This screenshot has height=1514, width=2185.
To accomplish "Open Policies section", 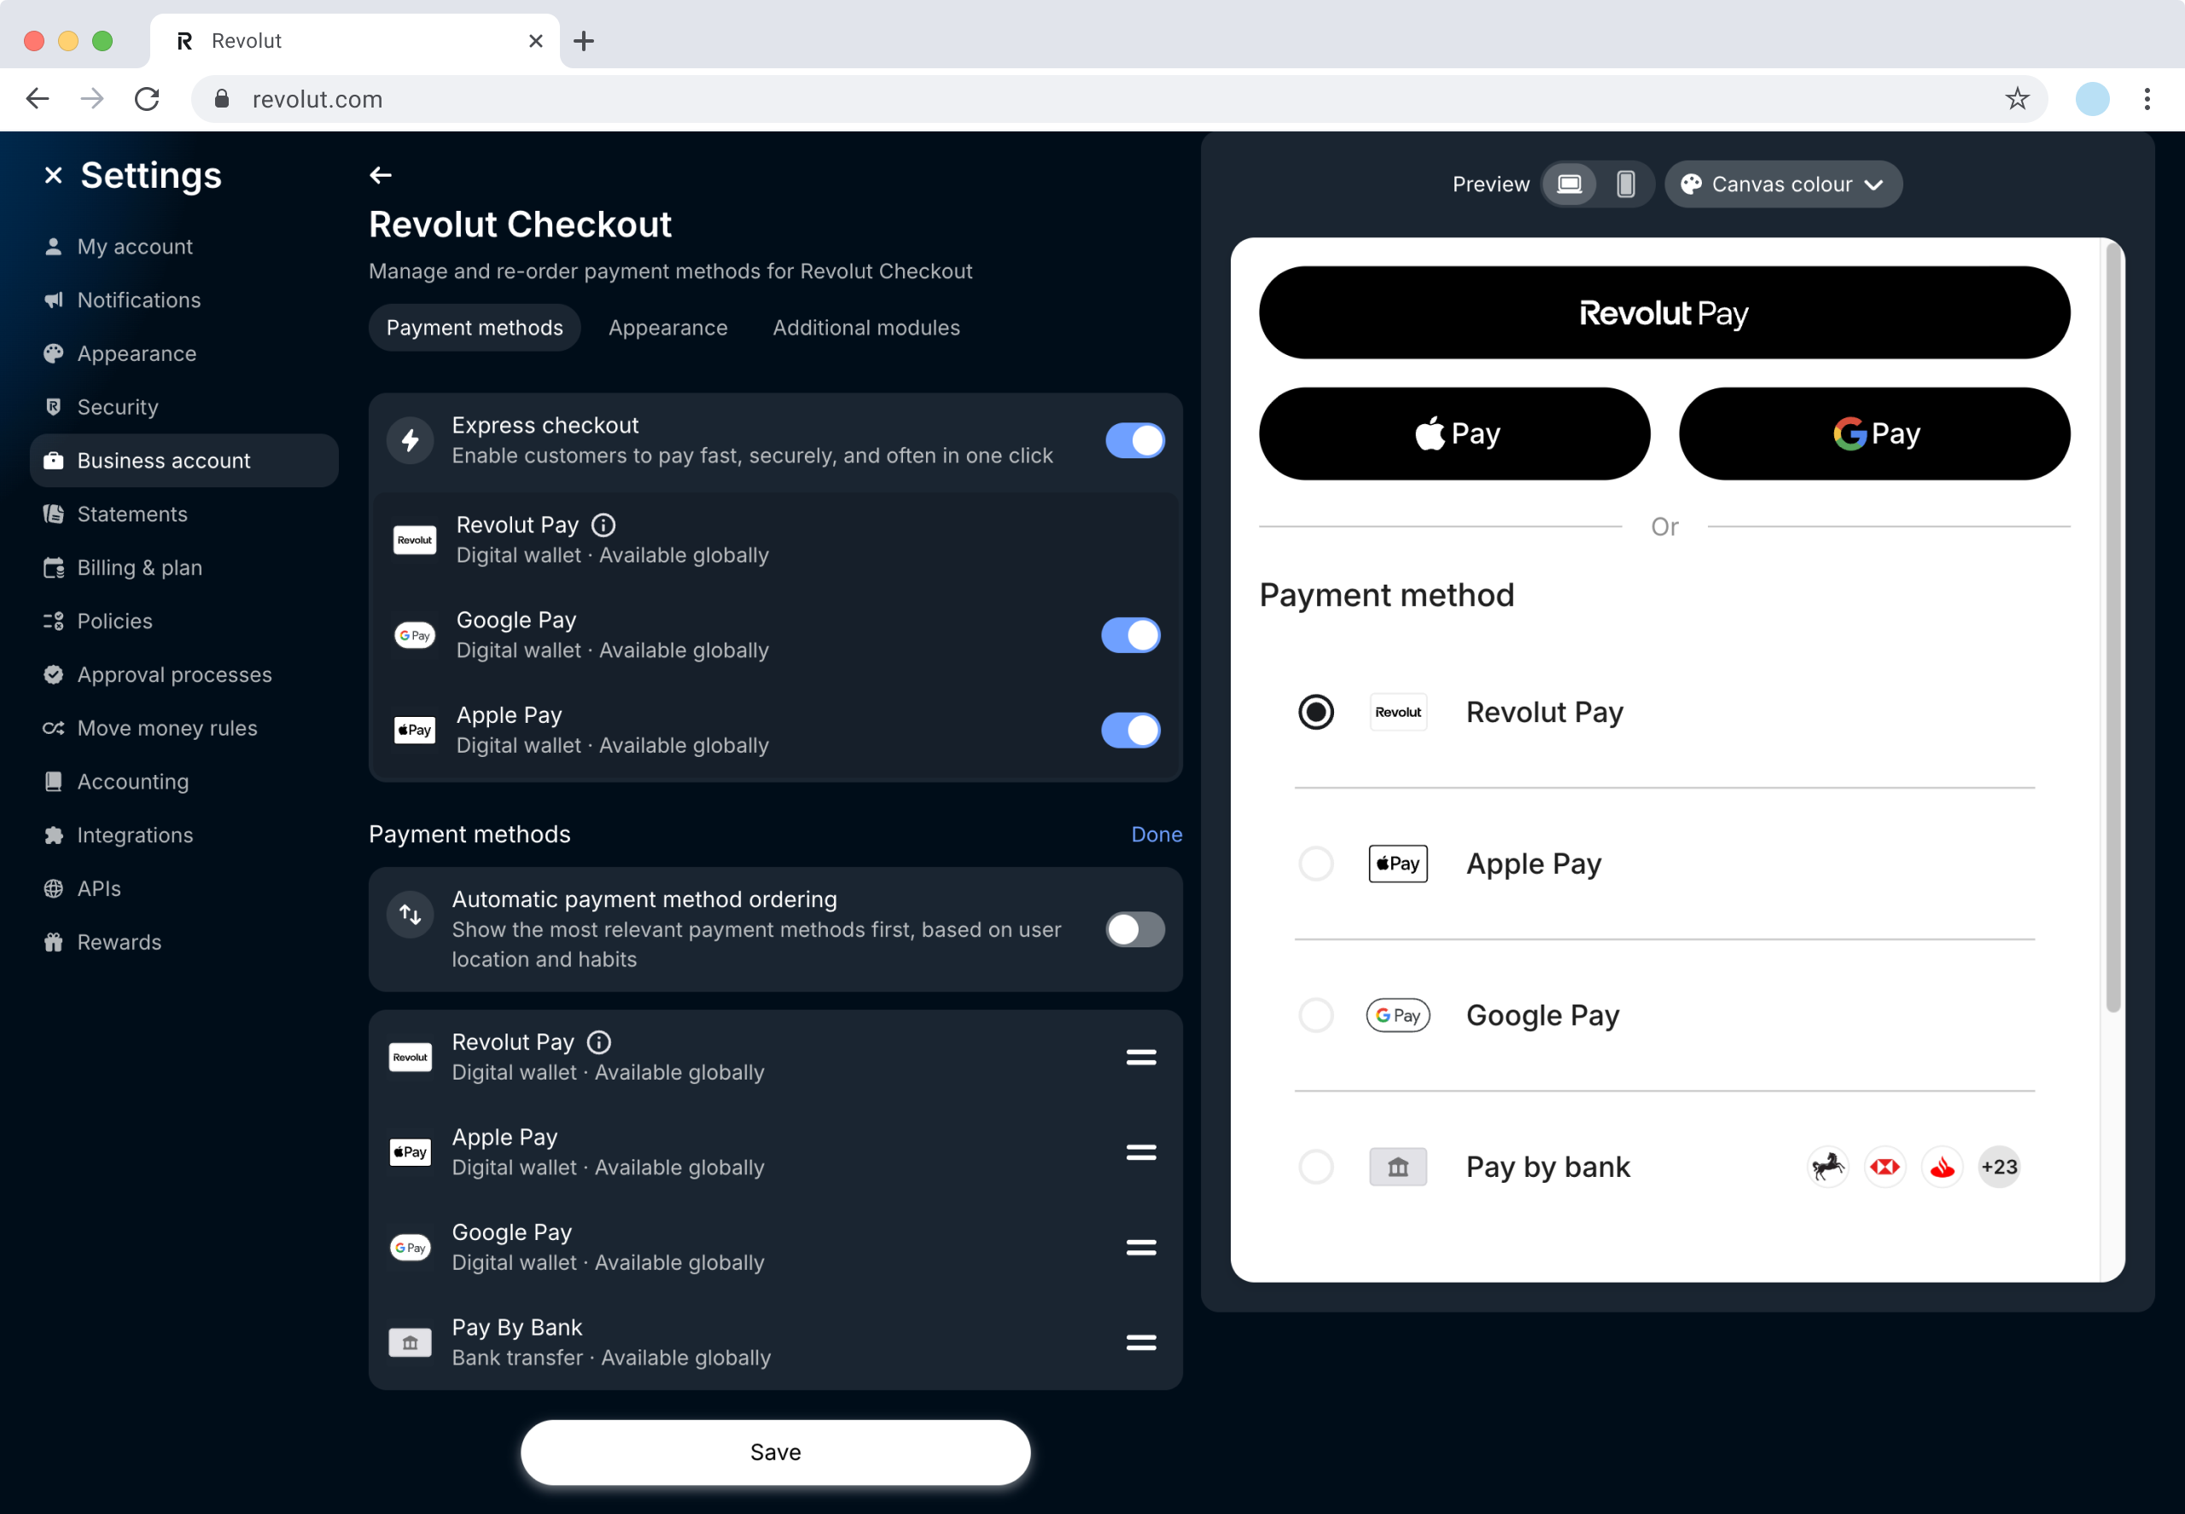I will click(184, 621).
